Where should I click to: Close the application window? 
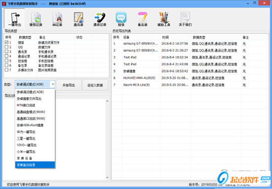click(265, 3)
